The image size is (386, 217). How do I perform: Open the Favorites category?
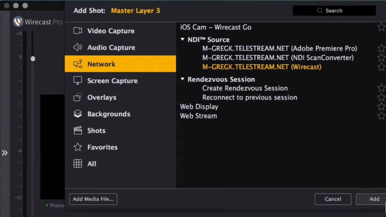coord(120,147)
